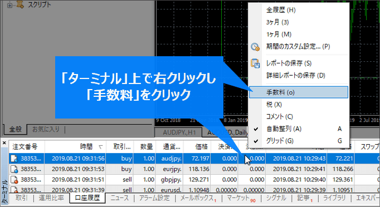
Task: Open the AUDUSD.,Daily chart tab
Action: [x=227, y=132]
